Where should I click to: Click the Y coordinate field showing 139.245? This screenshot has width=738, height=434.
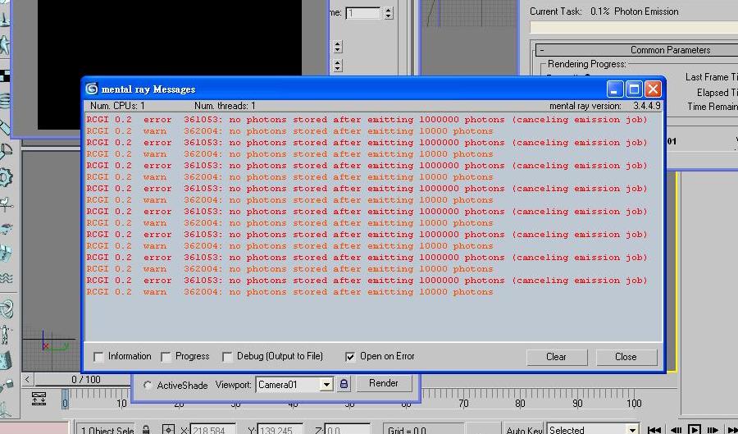coord(280,430)
